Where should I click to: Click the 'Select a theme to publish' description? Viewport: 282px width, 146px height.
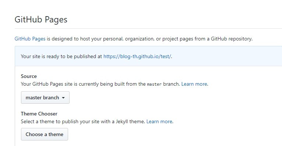coord(83,121)
